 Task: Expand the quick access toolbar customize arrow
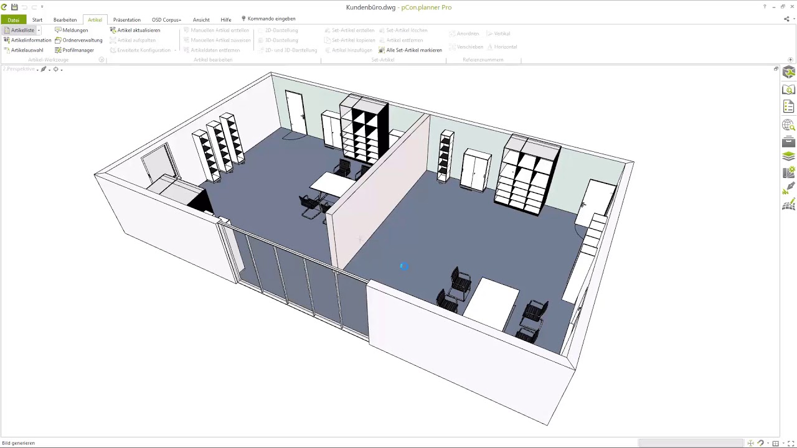coord(42,7)
